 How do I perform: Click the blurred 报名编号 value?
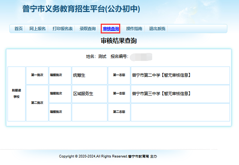[141, 57]
